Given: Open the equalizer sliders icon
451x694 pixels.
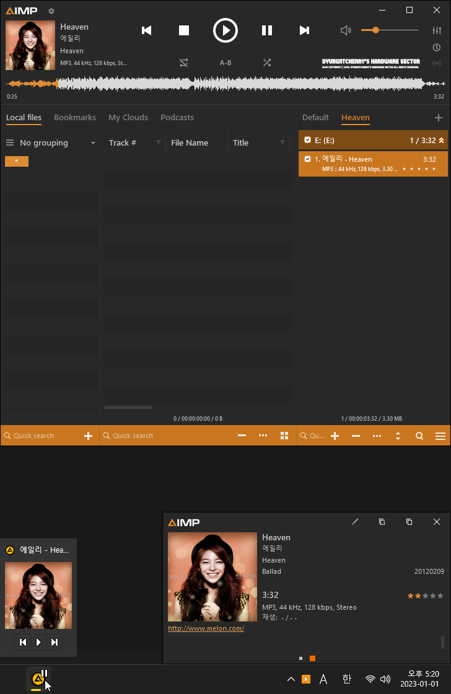Looking at the screenshot, I should tap(437, 30).
